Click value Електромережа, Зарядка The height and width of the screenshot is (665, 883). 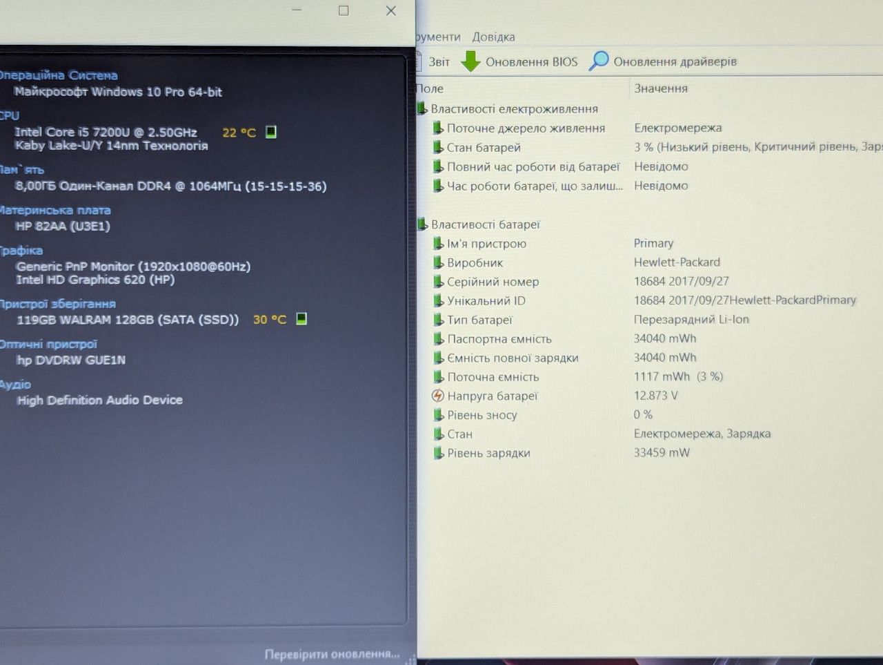[702, 434]
